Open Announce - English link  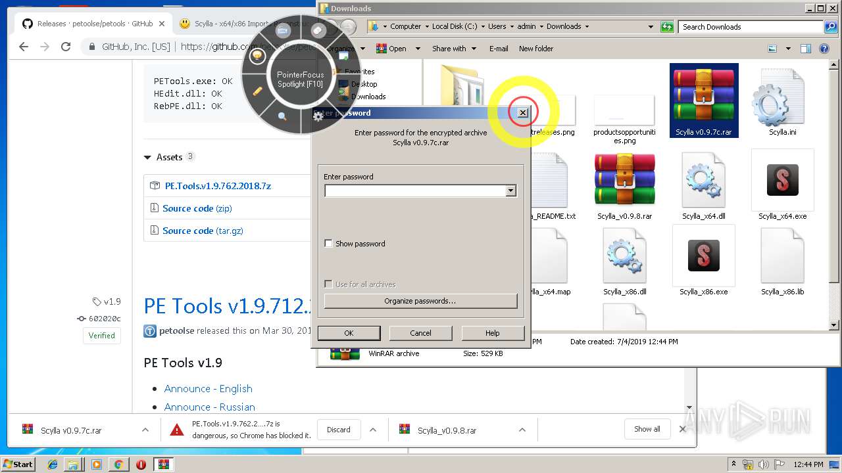coord(208,389)
